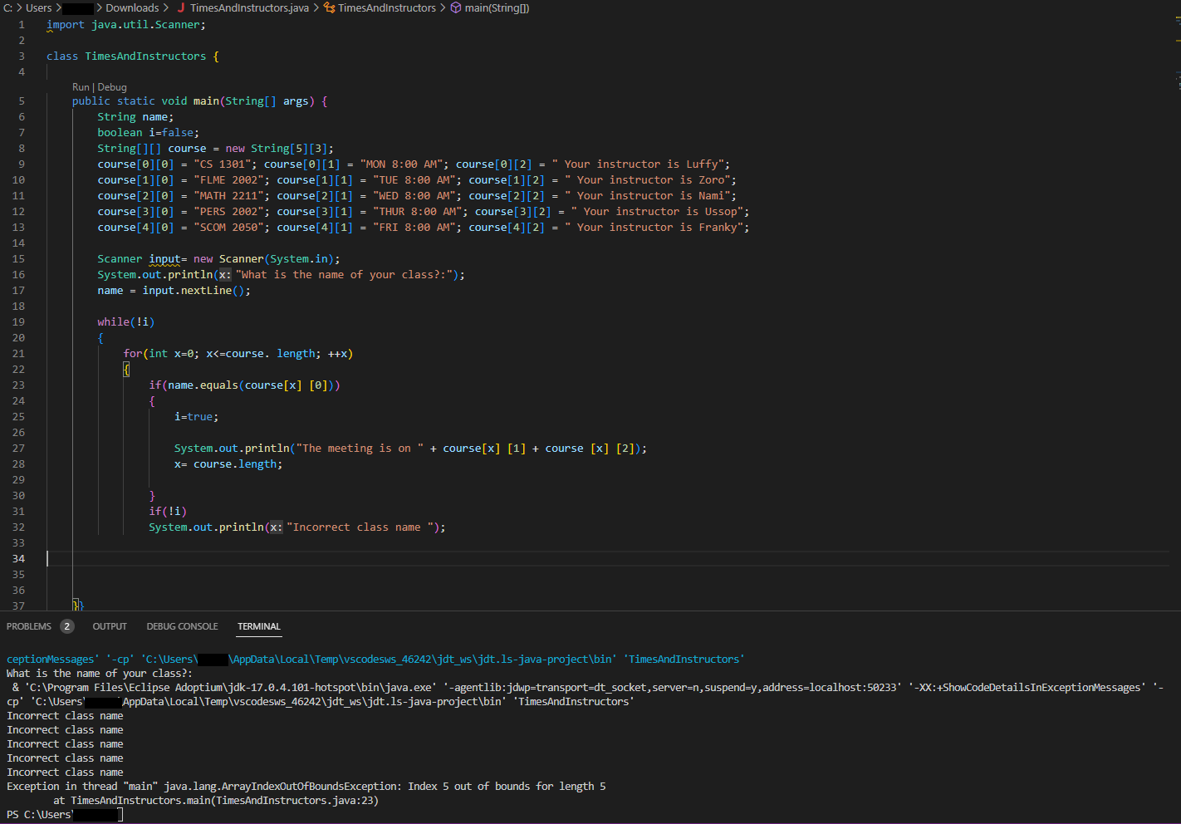Click the Problems badge showing 2
The image size is (1181, 824).
coord(66,626)
